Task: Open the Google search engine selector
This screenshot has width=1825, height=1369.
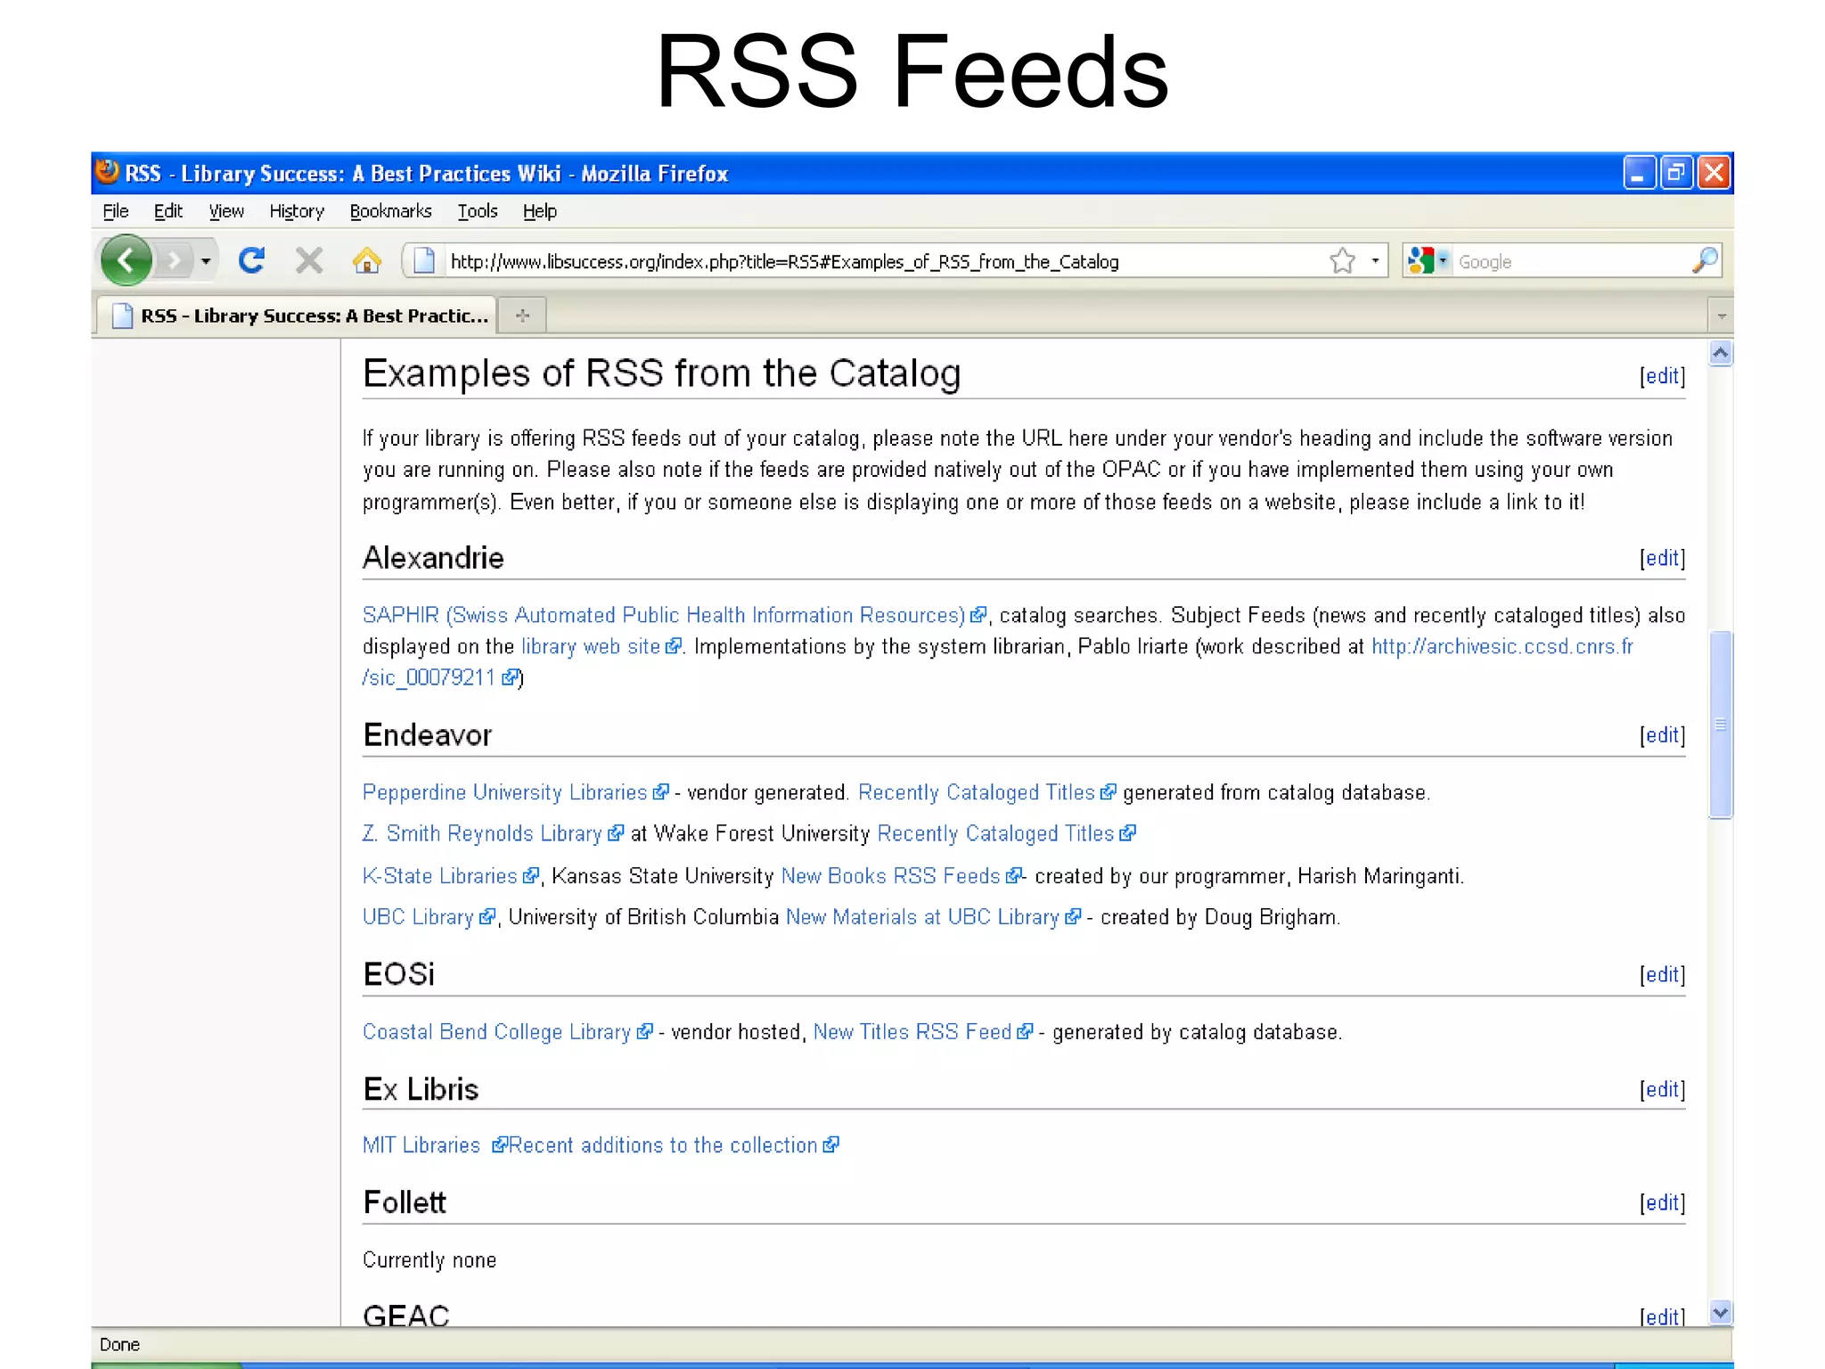Action: tap(1428, 261)
